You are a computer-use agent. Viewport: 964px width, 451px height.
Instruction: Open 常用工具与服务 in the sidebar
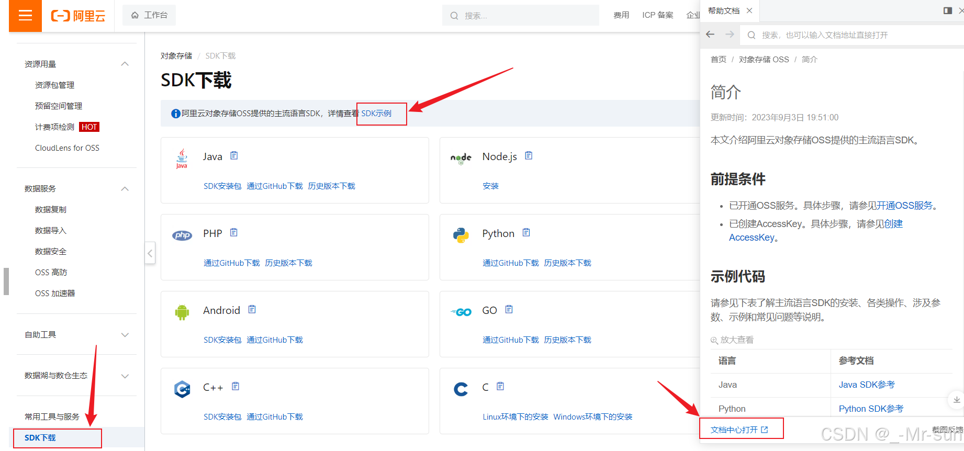coord(52,416)
